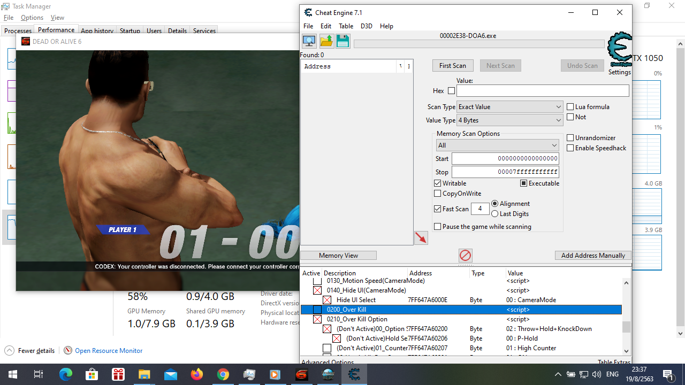Open File Explorer from the taskbar
Screen dimensions: 685x385
(x=144, y=374)
